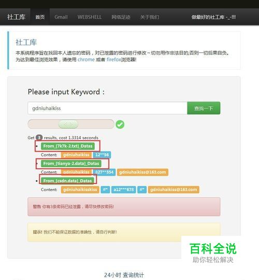Click the 做最好的社工库 slogan text

[x=213, y=17]
